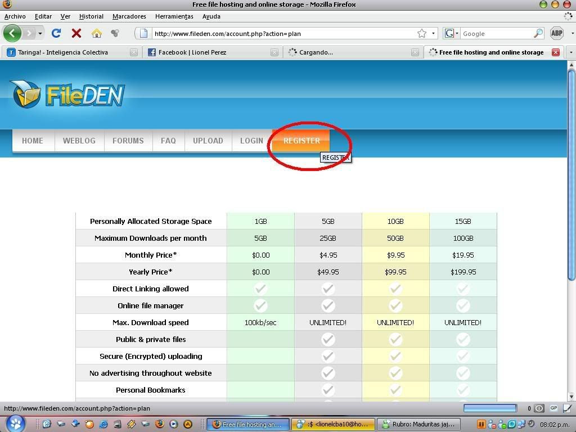
Task: Expand the address bar URL history dropdown
Action: click(x=433, y=33)
